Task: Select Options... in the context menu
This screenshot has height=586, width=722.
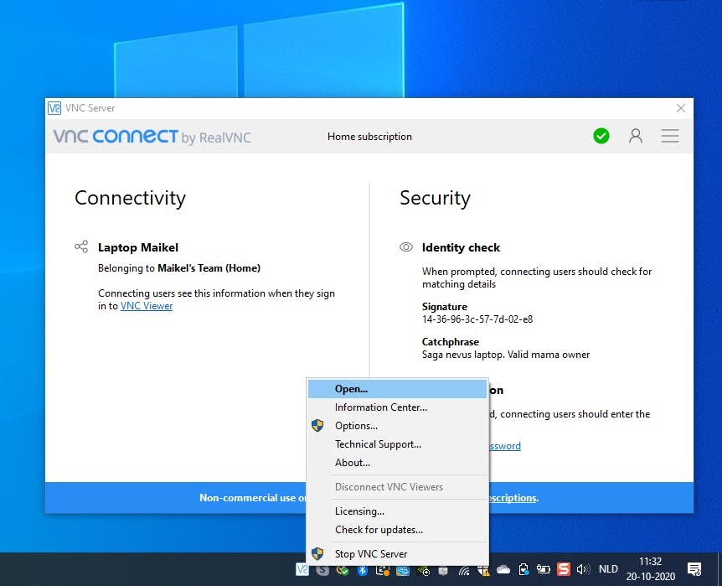Action: [x=397, y=426]
